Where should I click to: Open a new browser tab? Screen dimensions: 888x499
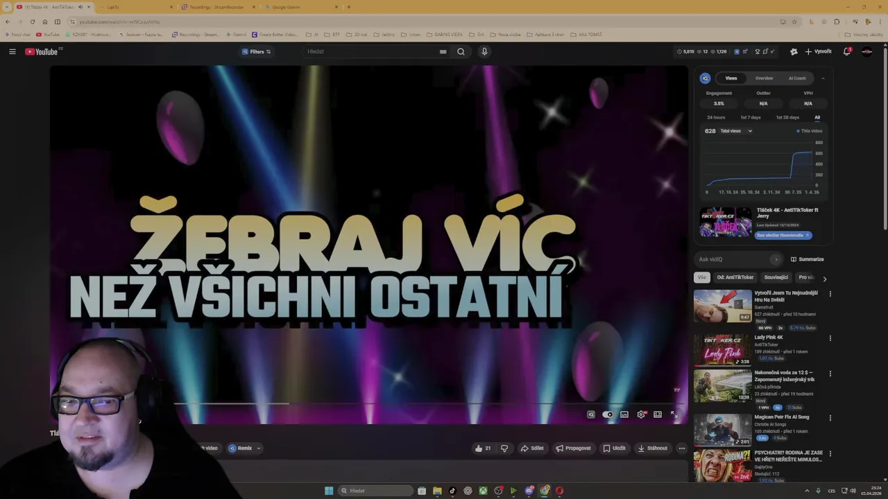(349, 7)
